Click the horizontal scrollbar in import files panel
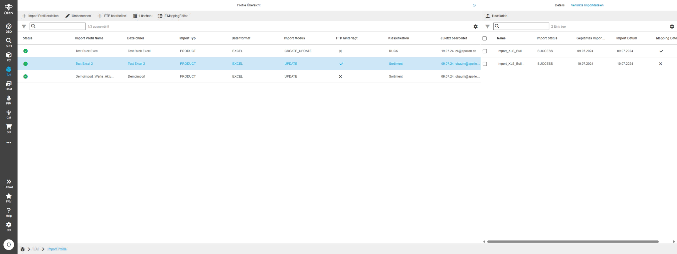The height and width of the screenshot is (254, 677). pos(573,241)
